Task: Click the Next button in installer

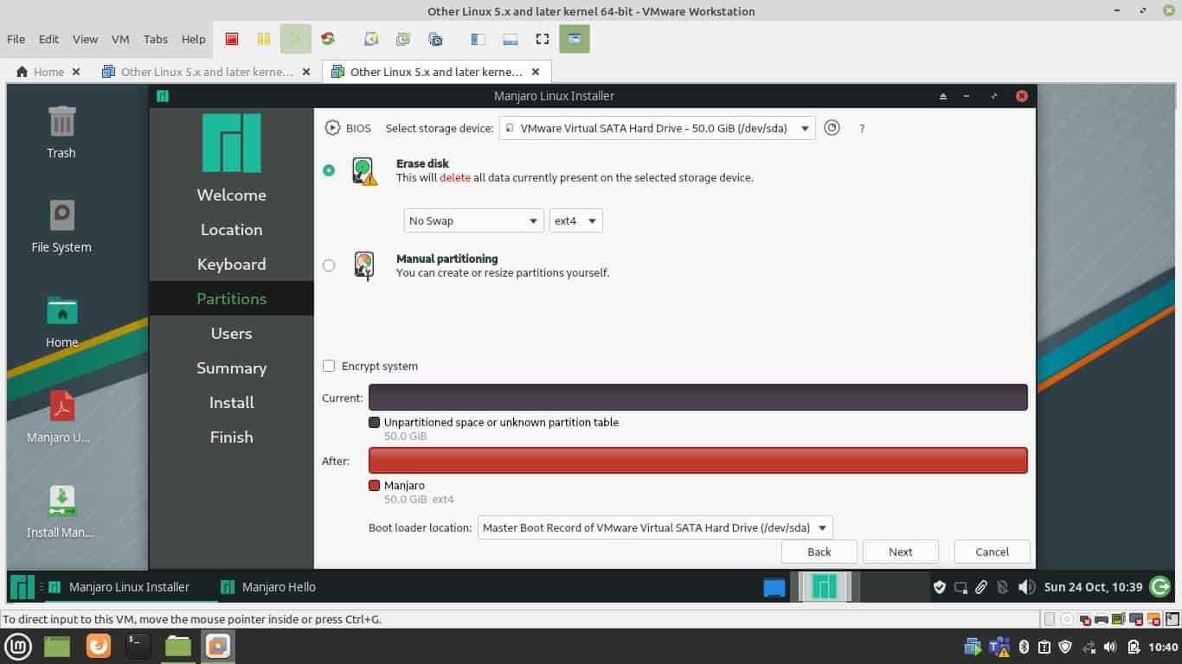Action: (901, 552)
